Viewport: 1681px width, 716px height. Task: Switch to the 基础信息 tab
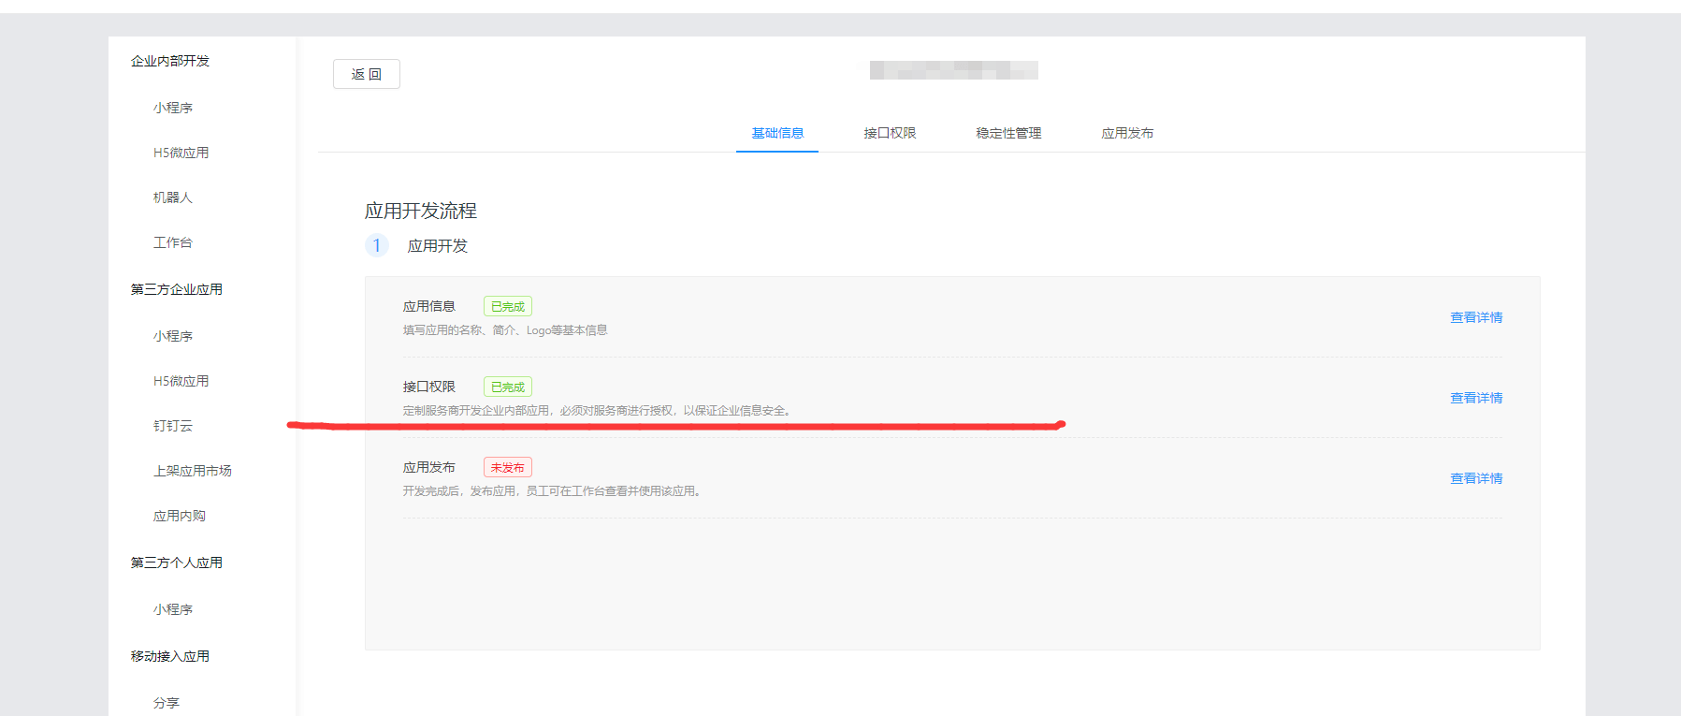coord(777,133)
